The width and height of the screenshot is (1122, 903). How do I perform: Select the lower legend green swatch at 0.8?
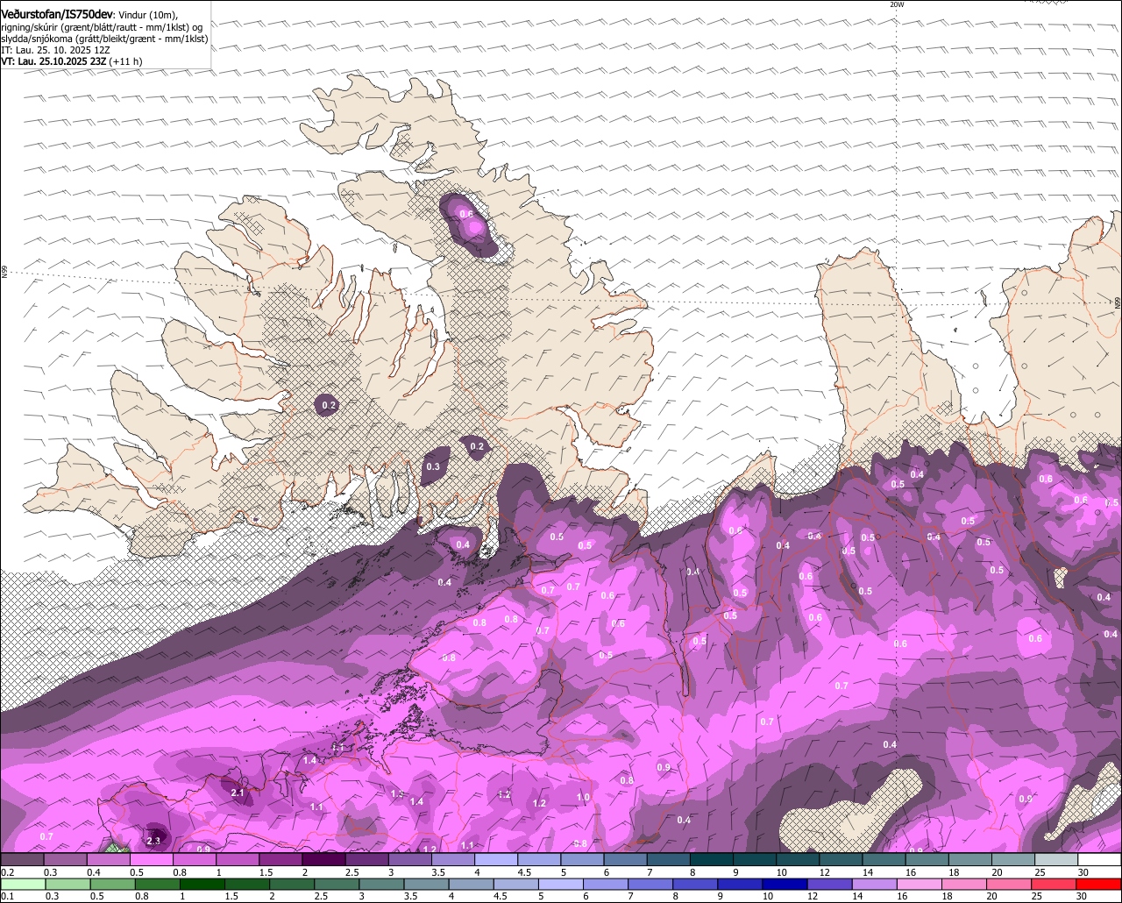tap(158, 884)
